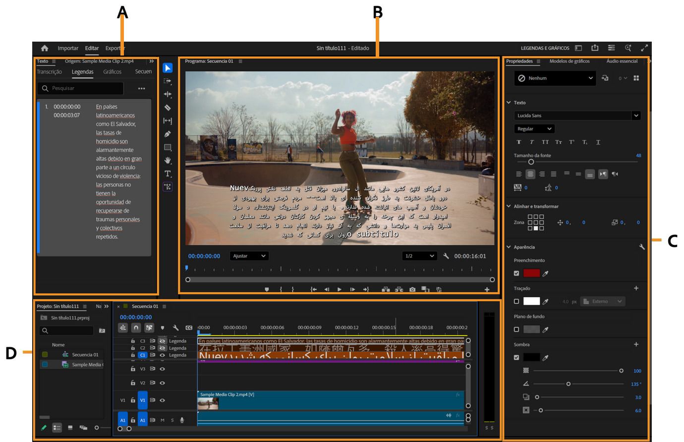Viewport: 684px width, 442px height.
Task: Hide the C1 Legenda caption track
Action: click(163, 355)
